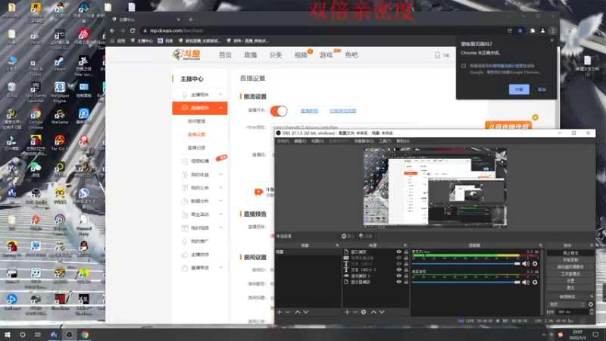Screen dimensions: 606x341
Task: Add a new scene in OBS scenes panel
Action: click(x=280, y=311)
